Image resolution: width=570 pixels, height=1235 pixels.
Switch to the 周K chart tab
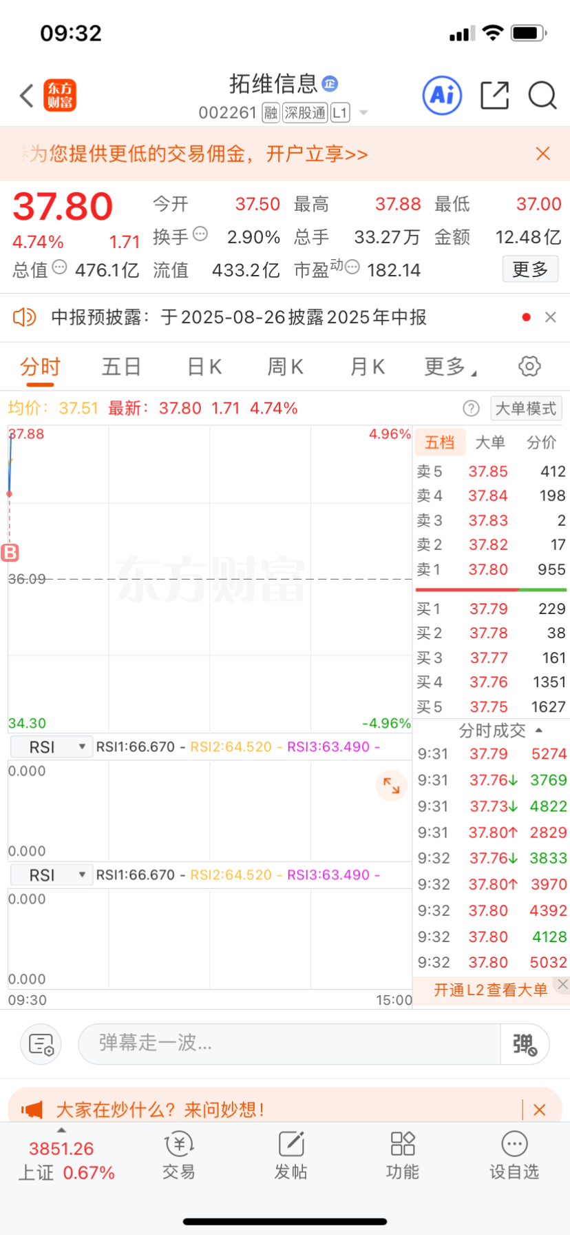tap(286, 367)
